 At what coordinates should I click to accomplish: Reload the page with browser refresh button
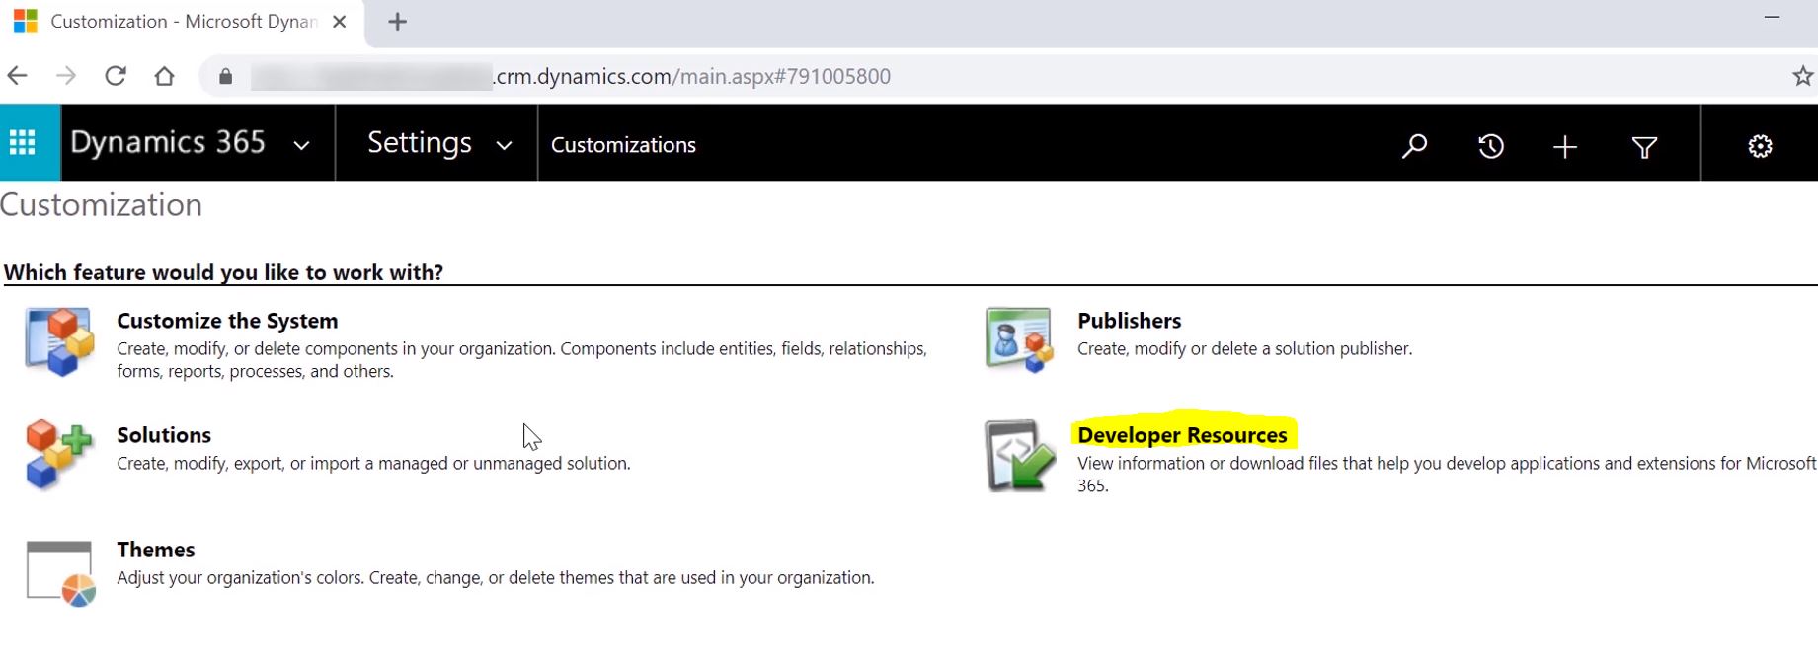pos(116,76)
